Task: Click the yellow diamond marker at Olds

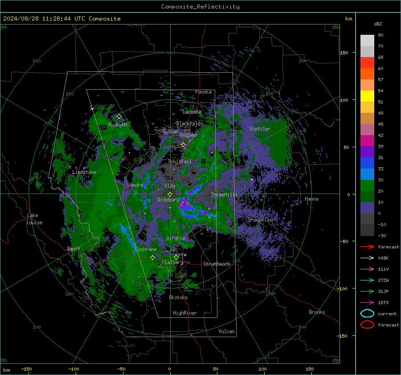Action: (x=170, y=194)
